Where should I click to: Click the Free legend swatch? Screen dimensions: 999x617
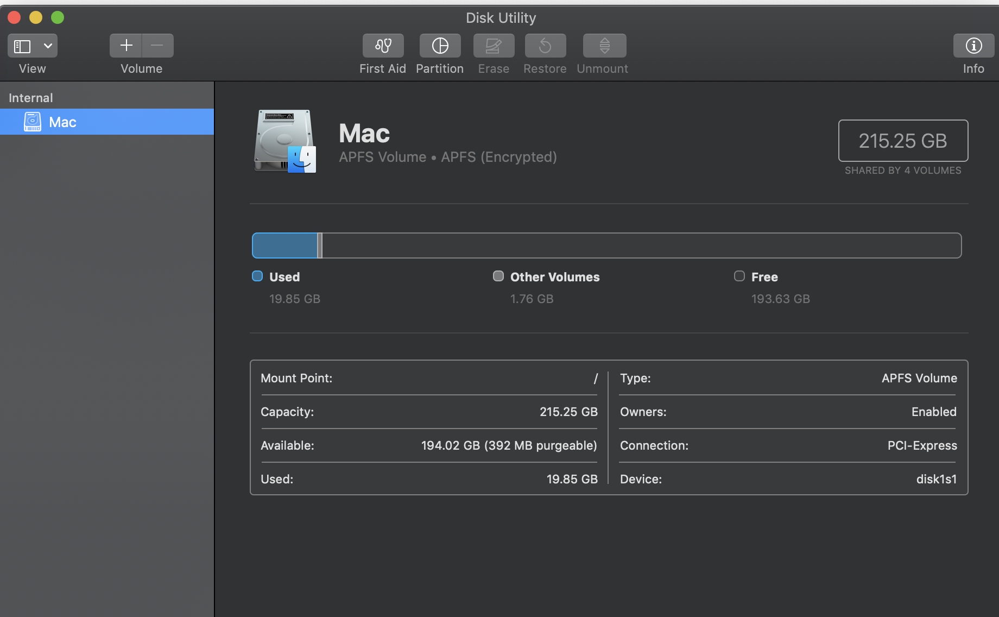[739, 276]
